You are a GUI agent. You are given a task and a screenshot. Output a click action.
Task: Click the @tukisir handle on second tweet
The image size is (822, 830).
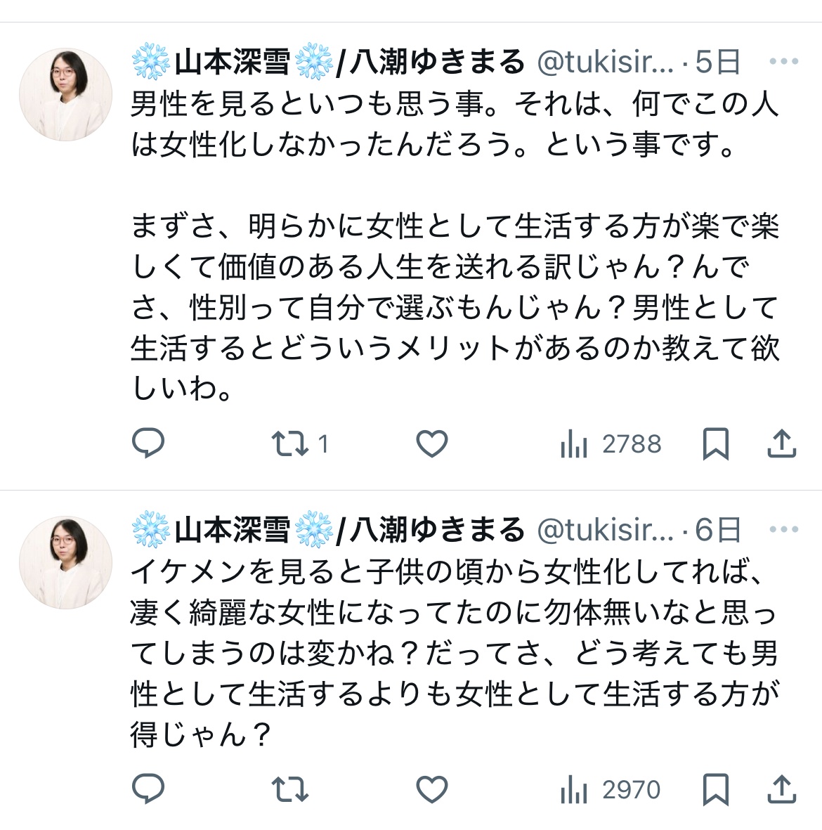click(605, 530)
